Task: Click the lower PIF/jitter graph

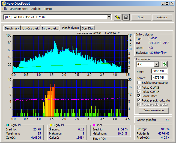Action: [70, 98]
